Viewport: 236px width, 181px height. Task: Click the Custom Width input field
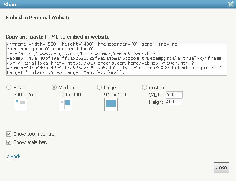click(174, 95)
